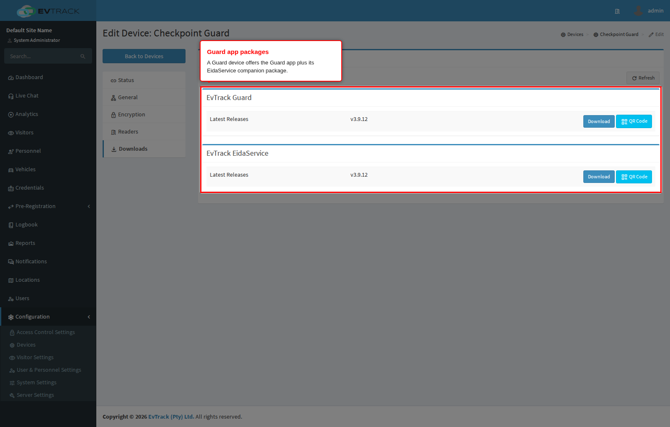Click 'Latest Releases' in the EvTrack EidaService row

coord(229,175)
